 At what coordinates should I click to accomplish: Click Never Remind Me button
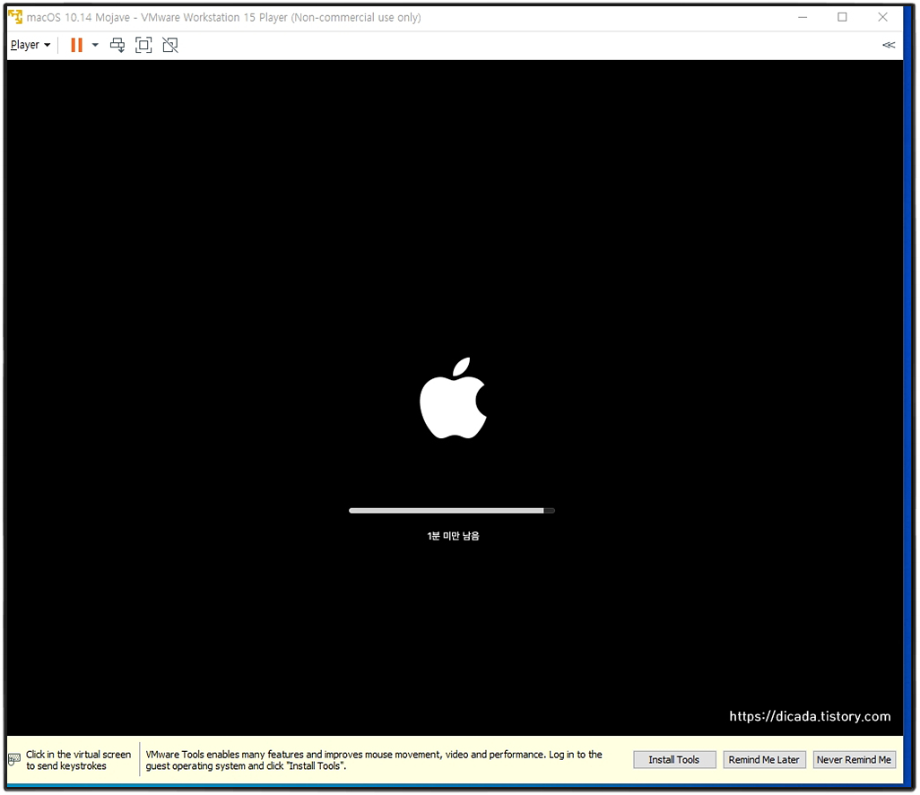(854, 759)
